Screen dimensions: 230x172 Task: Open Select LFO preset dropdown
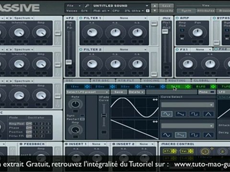coord(88,92)
